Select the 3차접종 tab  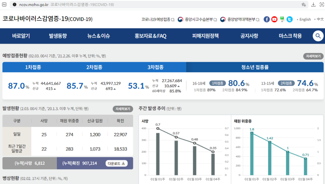155,67
